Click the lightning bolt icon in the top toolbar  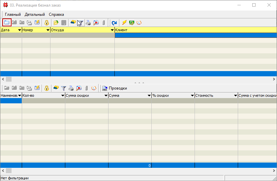click(x=124, y=23)
